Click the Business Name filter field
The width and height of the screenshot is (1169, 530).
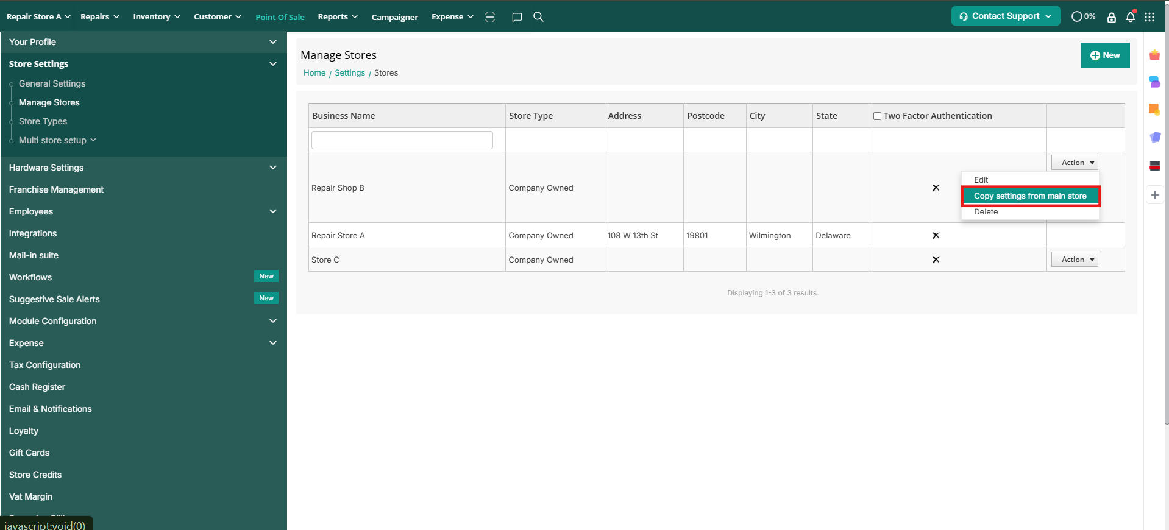[402, 140]
